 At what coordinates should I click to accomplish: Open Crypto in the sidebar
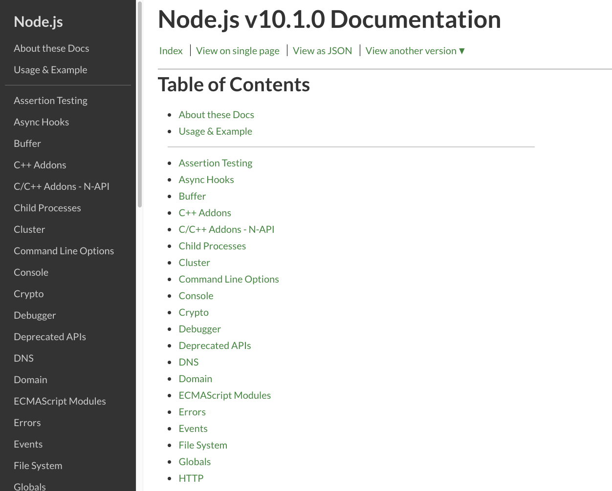click(29, 294)
